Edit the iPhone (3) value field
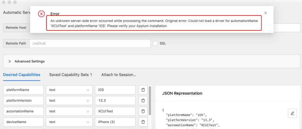The height and width of the screenshot is (129, 302). [x=115, y=122]
